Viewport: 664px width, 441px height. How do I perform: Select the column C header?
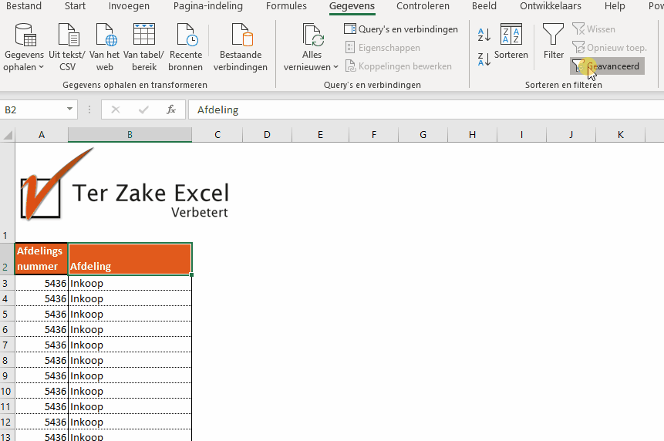pos(217,135)
